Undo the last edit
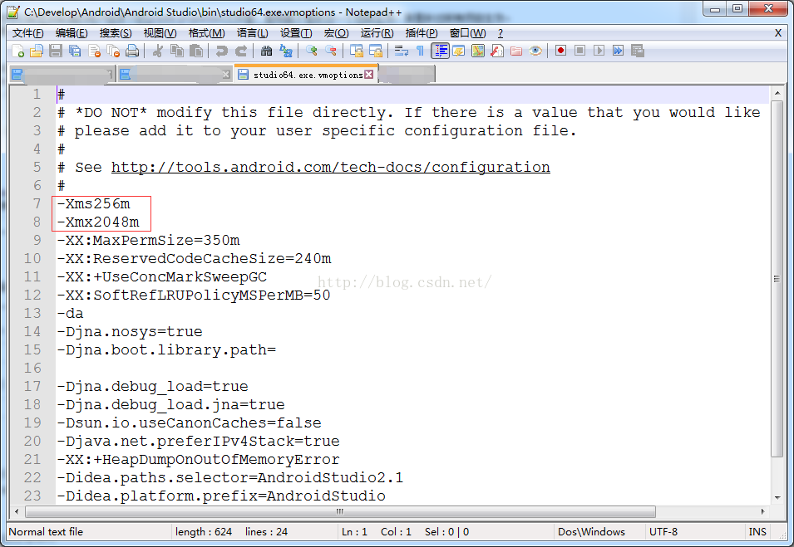 pos(221,51)
